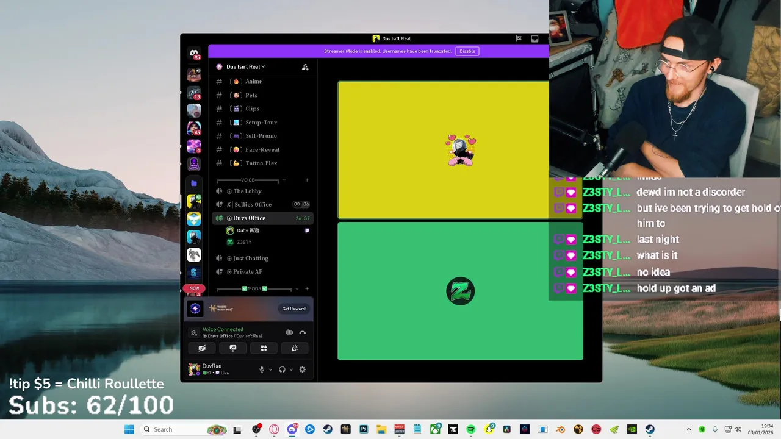Screen dimensions: 781x439
Task: Open the server icon with 45 badge
Action: (194, 129)
